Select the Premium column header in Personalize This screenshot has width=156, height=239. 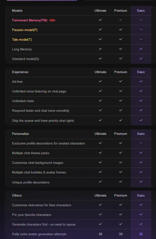coord(120,134)
